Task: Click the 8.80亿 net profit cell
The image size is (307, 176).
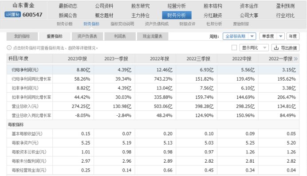Action: [83, 70]
